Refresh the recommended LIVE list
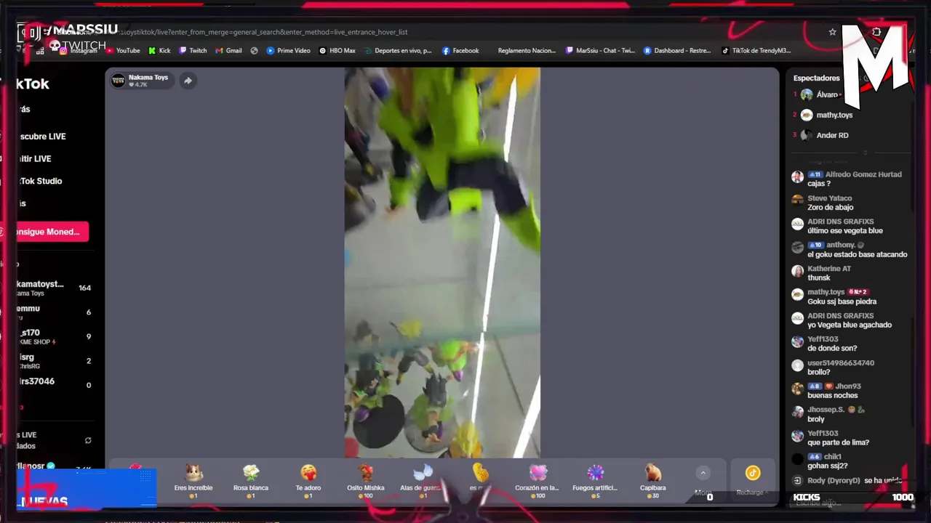The width and height of the screenshot is (931, 523). pos(88,440)
